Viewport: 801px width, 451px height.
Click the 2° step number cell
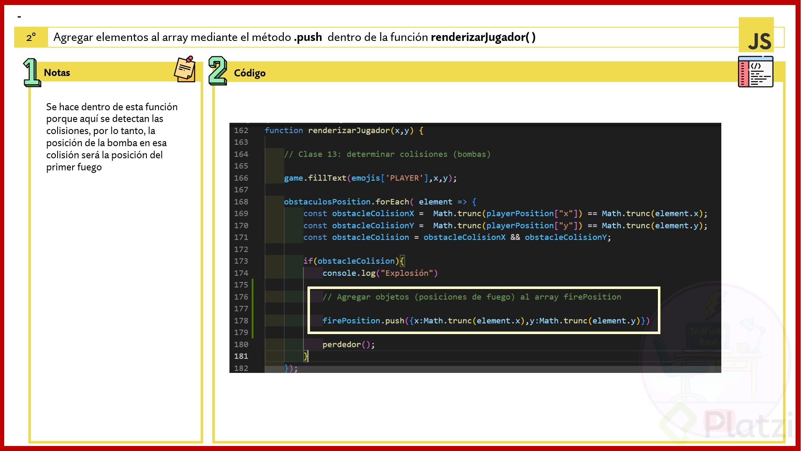(x=31, y=38)
